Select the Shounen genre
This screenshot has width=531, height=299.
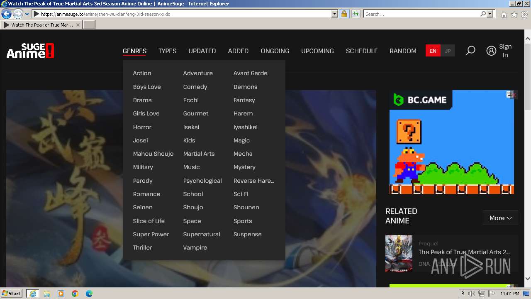coord(246,207)
